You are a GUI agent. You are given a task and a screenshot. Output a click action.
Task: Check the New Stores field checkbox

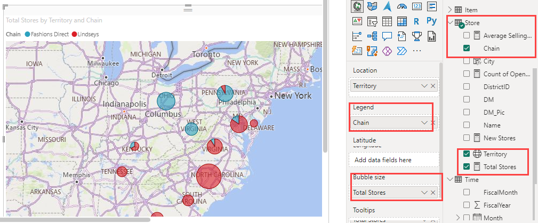[467, 138]
